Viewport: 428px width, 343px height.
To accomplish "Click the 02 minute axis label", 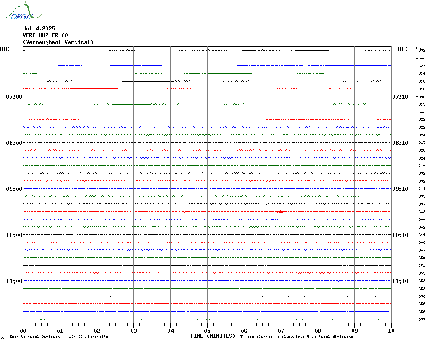I will [97, 331].
